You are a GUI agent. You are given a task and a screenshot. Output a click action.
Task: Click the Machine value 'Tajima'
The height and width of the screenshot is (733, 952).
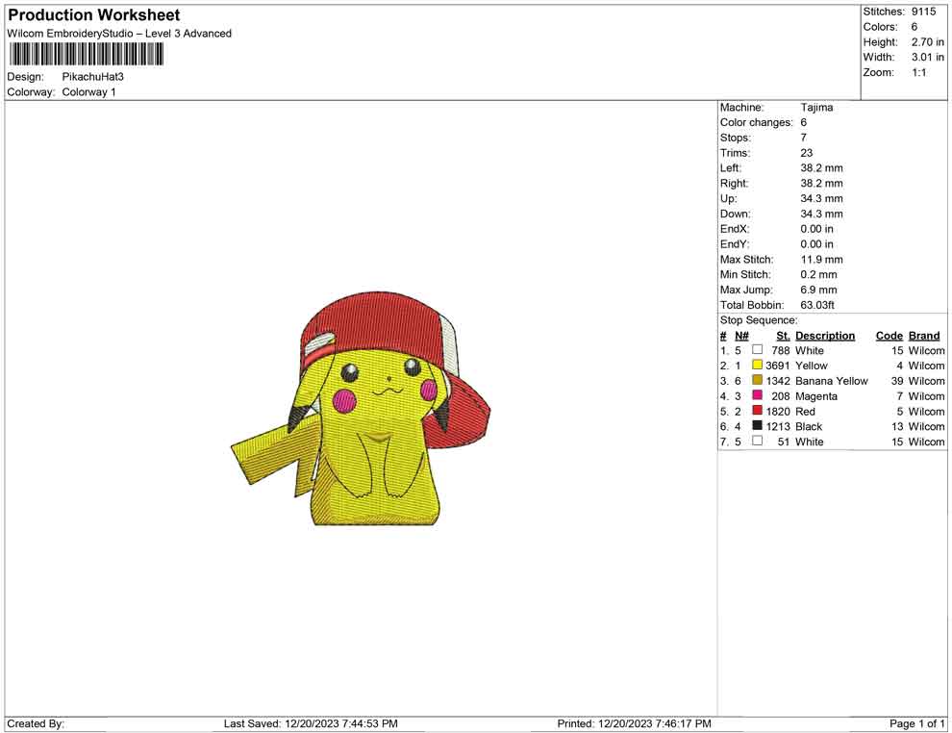[816, 108]
